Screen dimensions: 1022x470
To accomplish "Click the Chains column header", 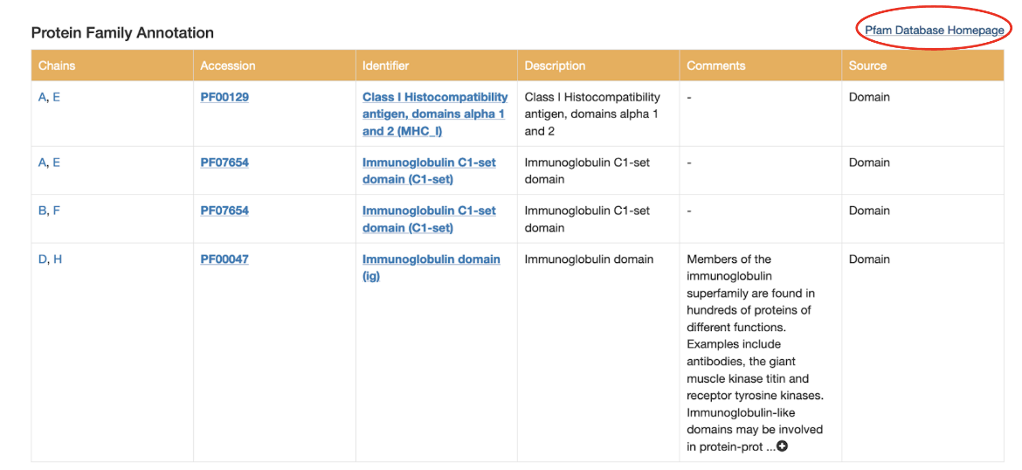I will click(57, 66).
